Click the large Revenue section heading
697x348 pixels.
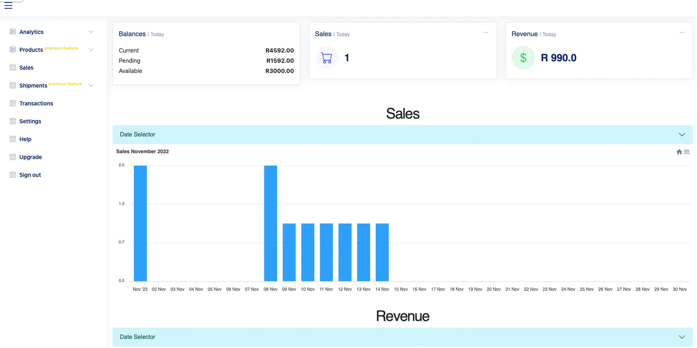pyautogui.click(x=402, y=316)
